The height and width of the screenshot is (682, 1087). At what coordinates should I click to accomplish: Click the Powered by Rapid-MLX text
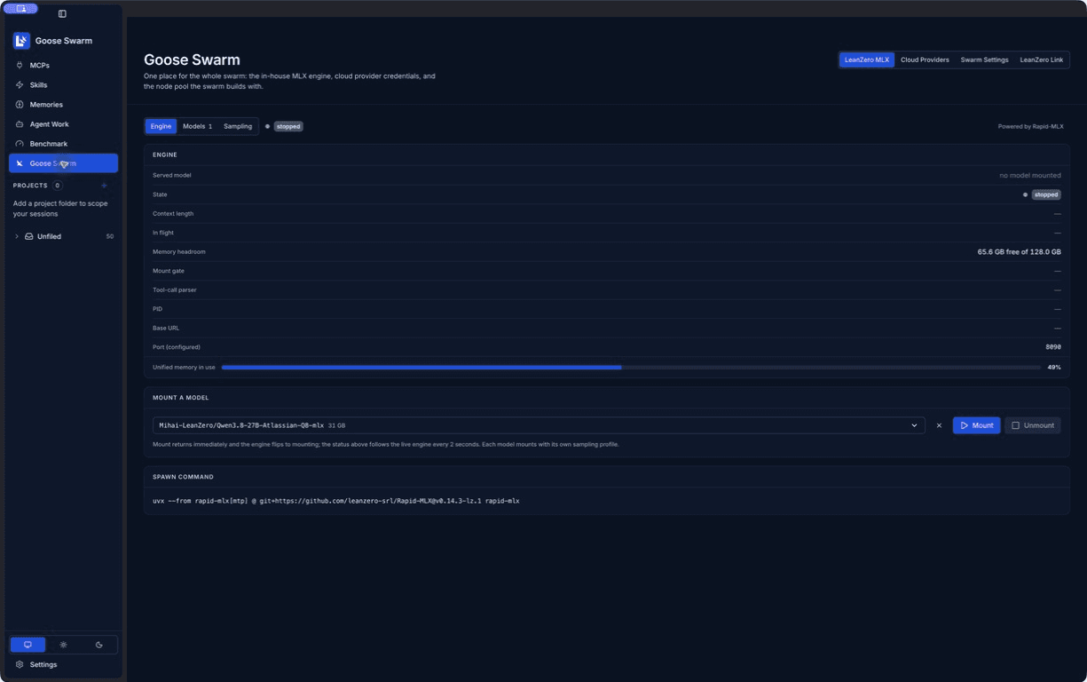pos(1030,126)
